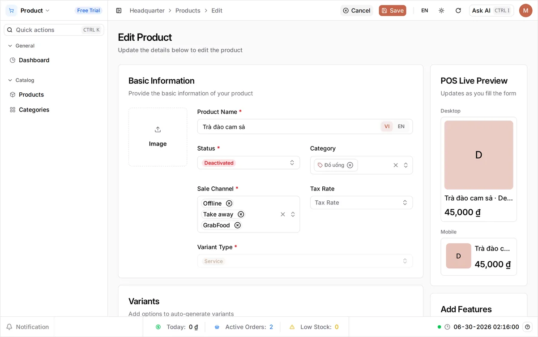Switch the EN language selector
This screenshot has height=337, width=538.
click(425, 10)
